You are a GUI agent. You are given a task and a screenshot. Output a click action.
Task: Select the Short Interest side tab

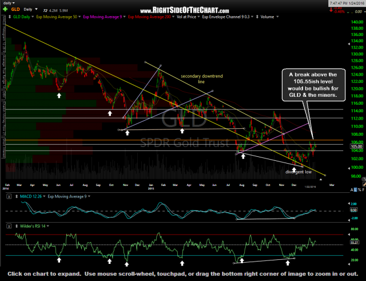click(x=3, y=148)
